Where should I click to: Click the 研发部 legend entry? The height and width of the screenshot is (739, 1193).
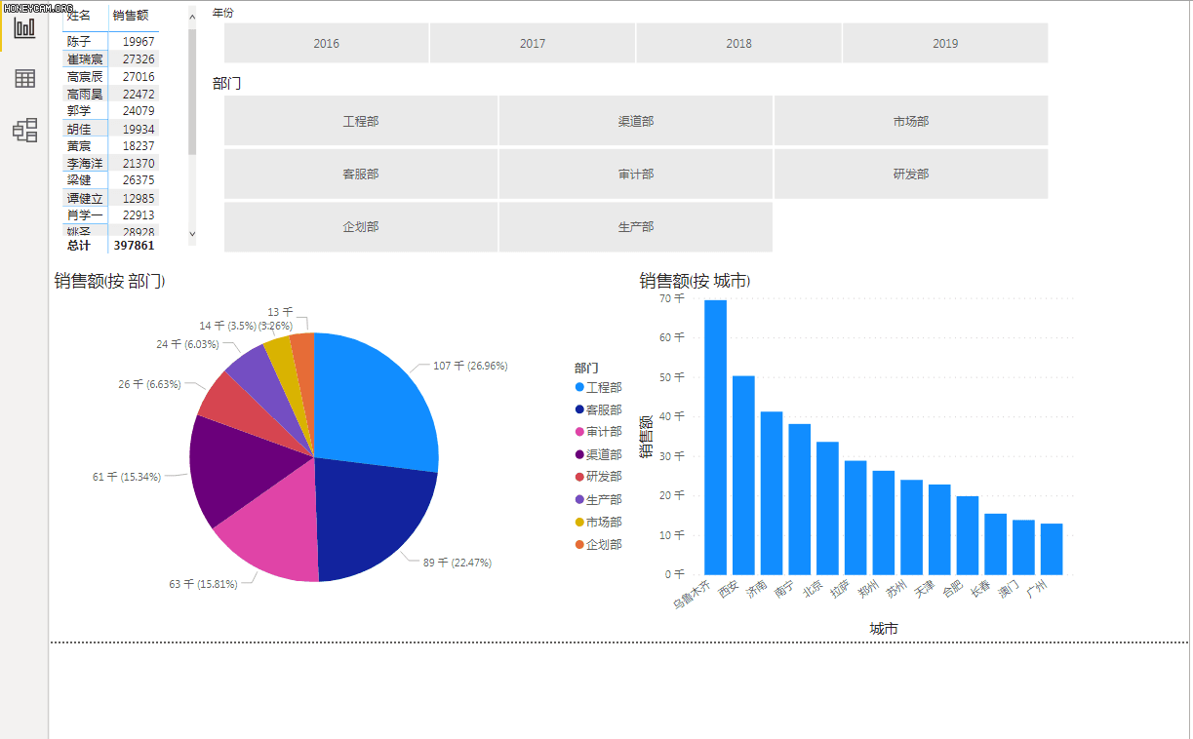click(598, 477)
